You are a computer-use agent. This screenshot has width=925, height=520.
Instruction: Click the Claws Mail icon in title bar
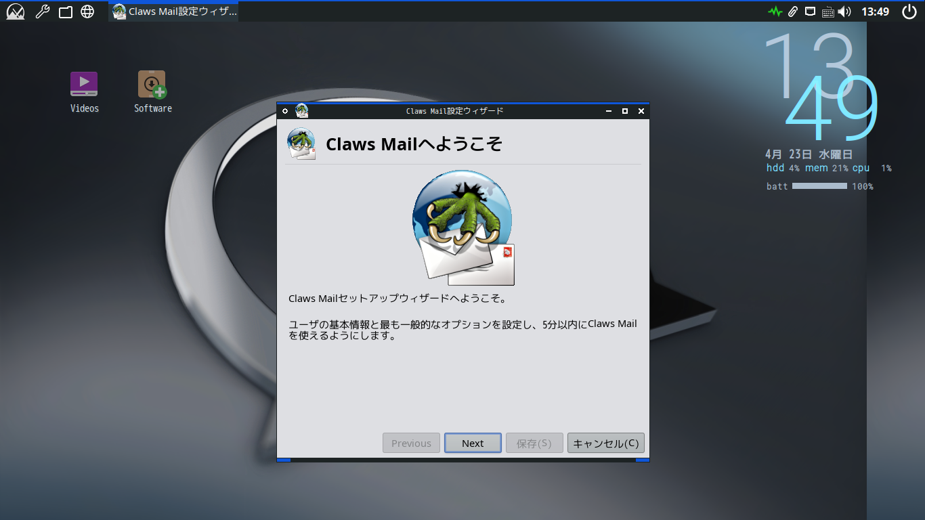pyautogui.click(x=302, y=111)
